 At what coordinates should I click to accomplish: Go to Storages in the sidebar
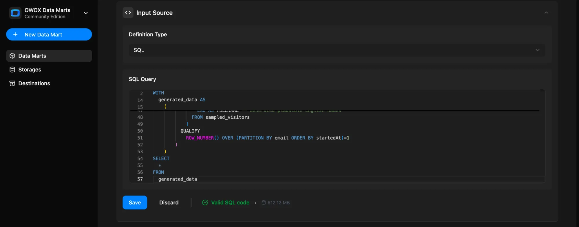[30, 70]
